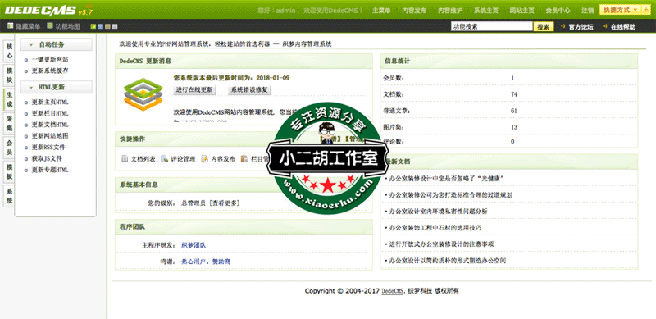The image size is (656, 319).
Task: Click the 搜索 search button
Action: coord(544,27)
